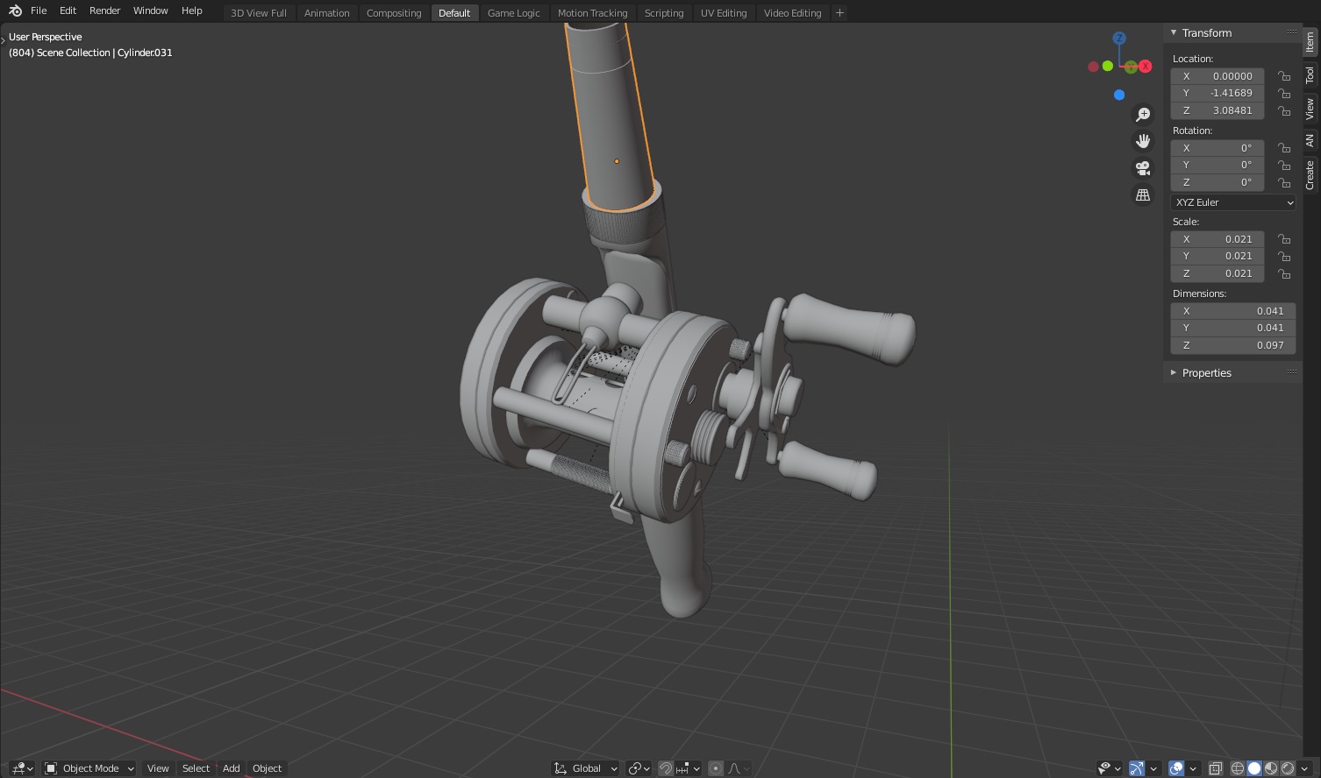Click the Add menu in viewport header

(x=231, y=768)
